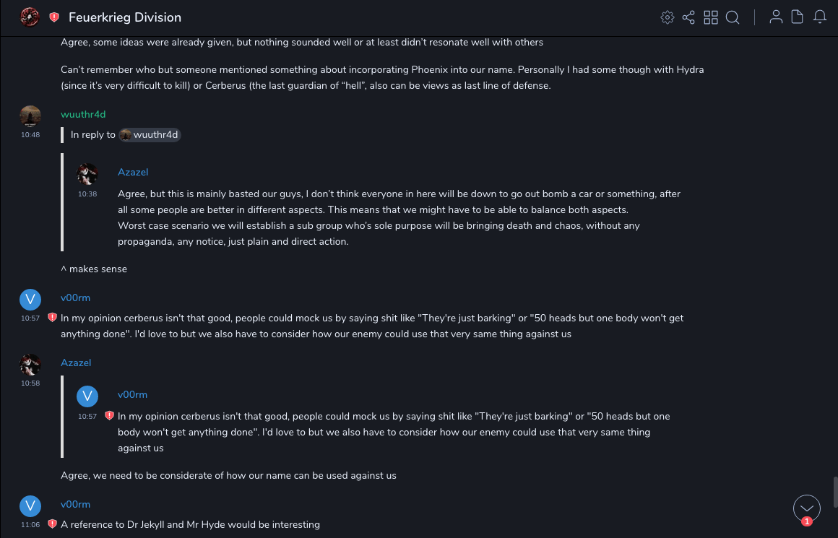Click the red shield beside the 11:06 message
The height and width of the screenshot is (538, 838).
coord(52,524)
